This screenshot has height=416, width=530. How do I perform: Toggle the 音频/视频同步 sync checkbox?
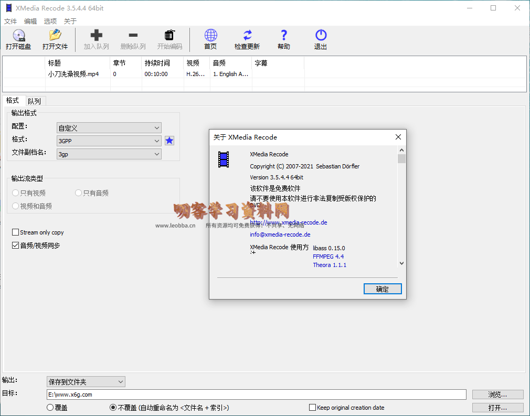pyautogui.click(x=16, y=246)
